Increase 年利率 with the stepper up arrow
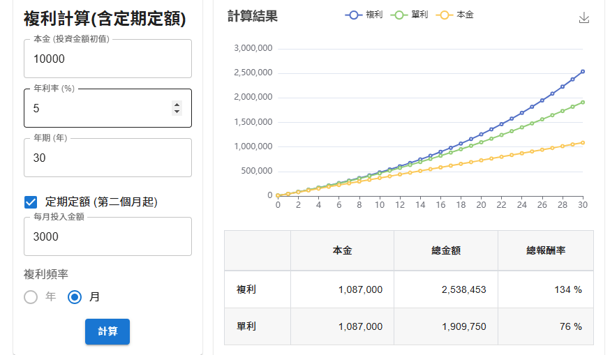610x355 pixels. tap(177, 105)
